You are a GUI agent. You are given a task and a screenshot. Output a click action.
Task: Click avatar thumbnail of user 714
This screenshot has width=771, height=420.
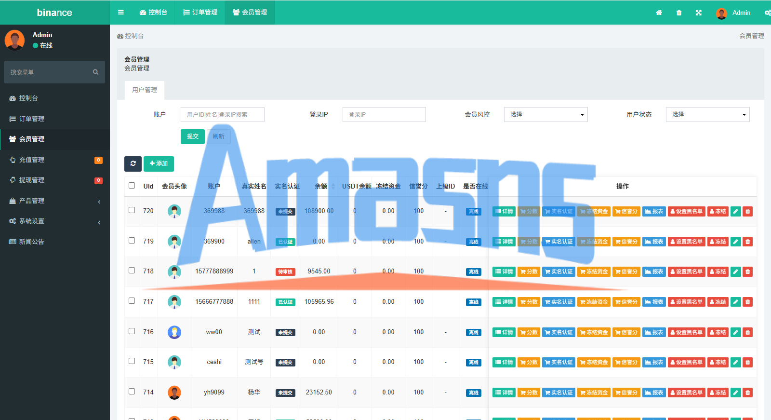tap(174, 393)
